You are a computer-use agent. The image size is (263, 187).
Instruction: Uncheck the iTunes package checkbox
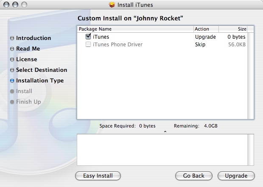(x=88, y=37)
